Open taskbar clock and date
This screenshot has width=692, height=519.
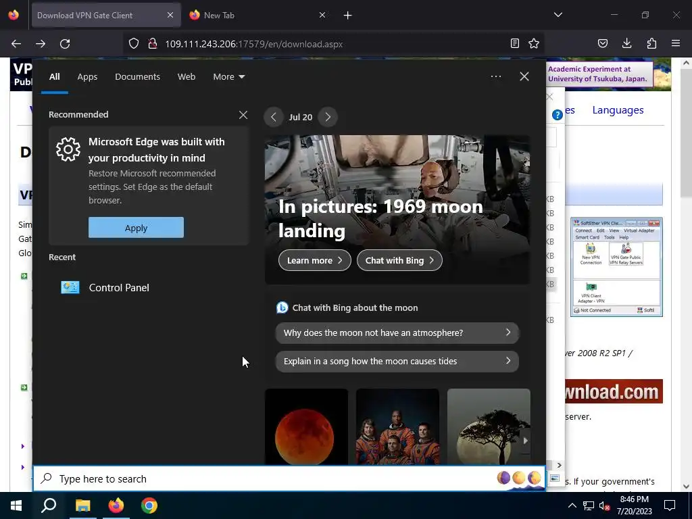[x=634, y=505]
